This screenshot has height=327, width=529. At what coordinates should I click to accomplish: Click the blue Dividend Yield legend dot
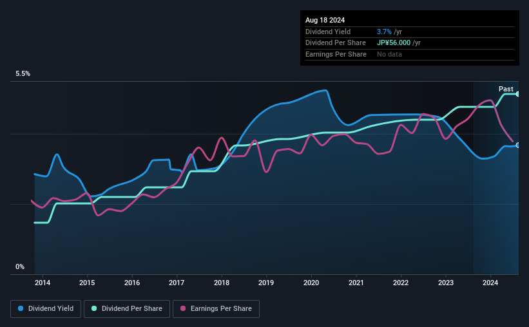click(x=21, y=308)
